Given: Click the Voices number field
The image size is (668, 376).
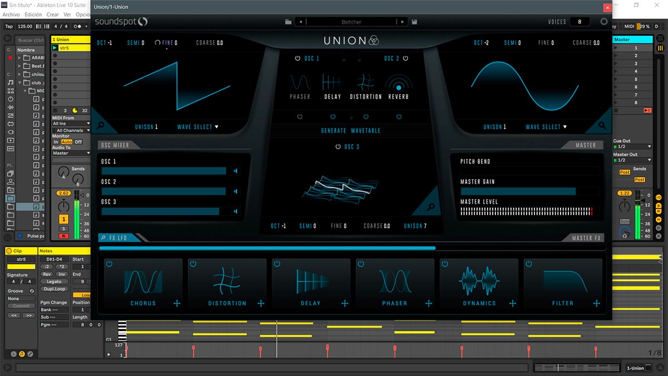Looking at the screenshot, I should (579, 22).
